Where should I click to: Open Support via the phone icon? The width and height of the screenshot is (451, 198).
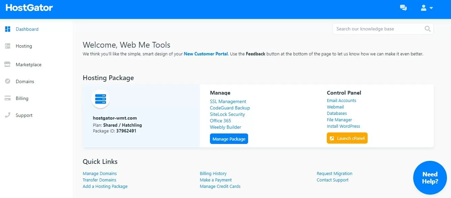pyautogui.click(x=7, y=115)
